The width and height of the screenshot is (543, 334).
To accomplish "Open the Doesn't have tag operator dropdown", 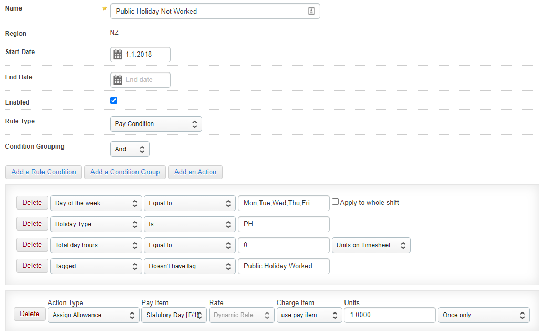I will pyautogui.click(x=190, y=266).
